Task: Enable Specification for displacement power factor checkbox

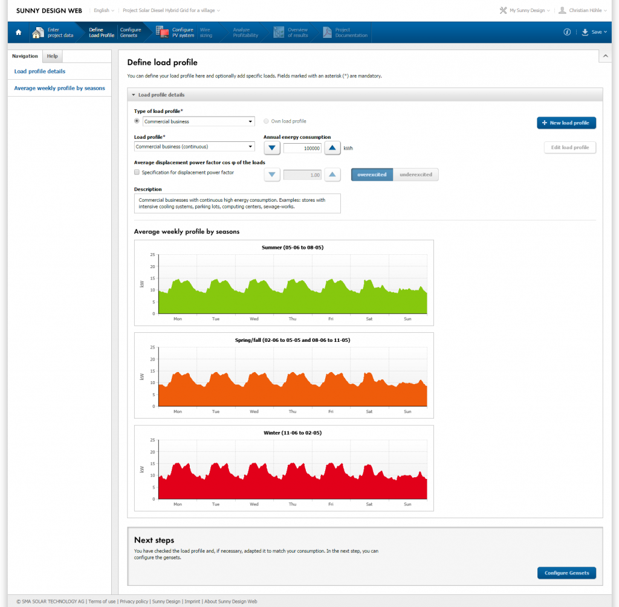Action: [x=137, y=173]
